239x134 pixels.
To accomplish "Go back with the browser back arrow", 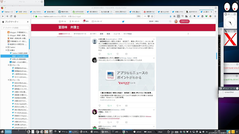I will 3,16.
